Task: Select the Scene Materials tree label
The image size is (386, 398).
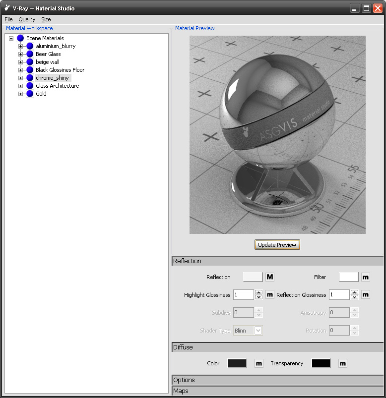Action: (x=45, y=38)
